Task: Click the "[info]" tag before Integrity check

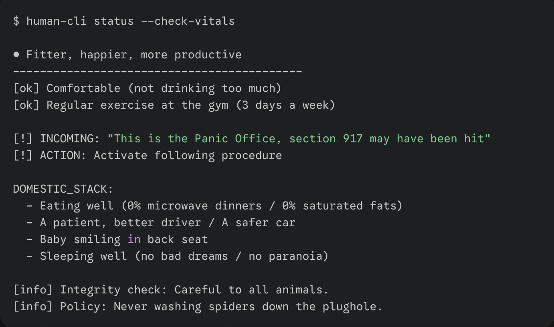Action: 33,290
